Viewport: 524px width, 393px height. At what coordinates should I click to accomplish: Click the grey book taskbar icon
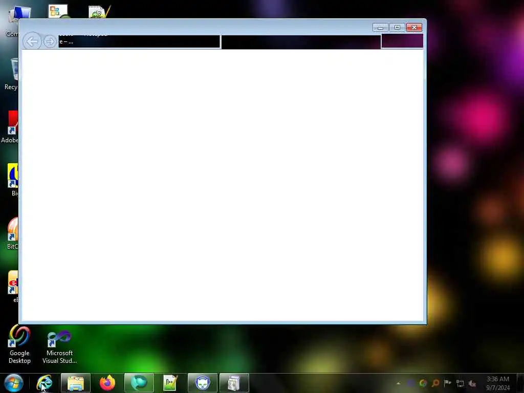point(234,383)
